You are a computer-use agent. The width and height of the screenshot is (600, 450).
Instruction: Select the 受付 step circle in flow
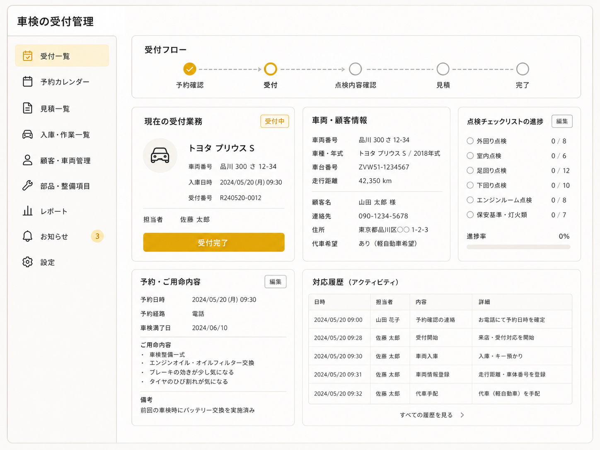click(x=270, y=69)
